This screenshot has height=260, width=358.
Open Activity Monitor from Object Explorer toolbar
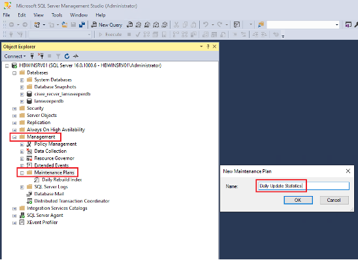click(x=76, y=56)
